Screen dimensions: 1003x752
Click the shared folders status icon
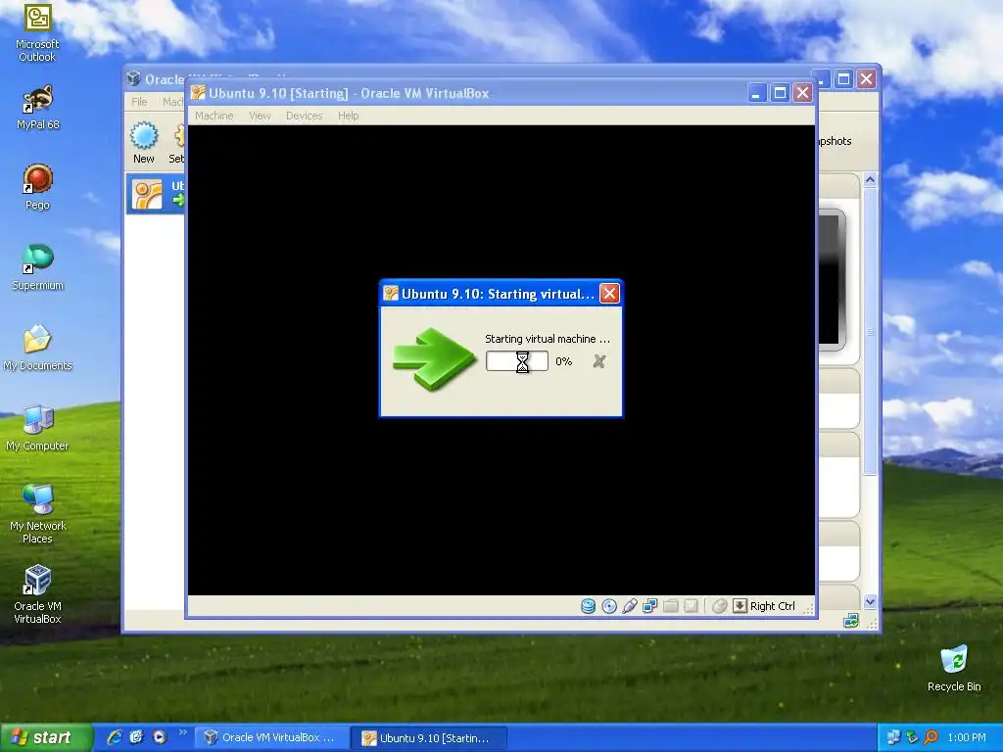pyautogui.click(x=670, y=605)
